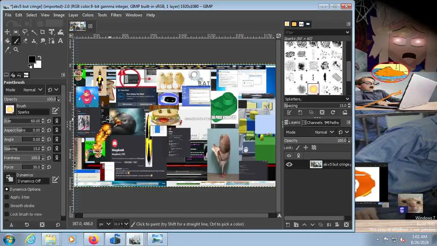
Task: Toggle Lock position and size
Action: click(306, 148)
